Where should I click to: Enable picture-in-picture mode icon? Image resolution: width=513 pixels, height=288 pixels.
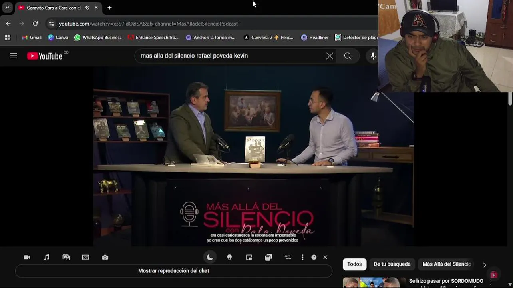pos(249,257)
